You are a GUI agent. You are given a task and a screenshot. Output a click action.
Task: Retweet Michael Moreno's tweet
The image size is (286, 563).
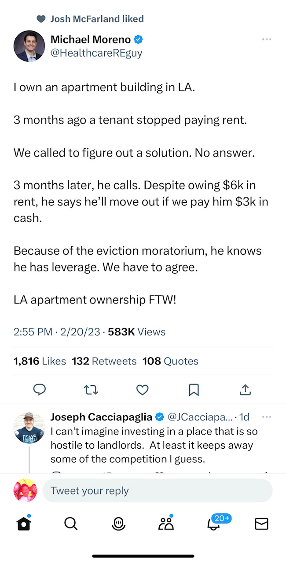91,389
